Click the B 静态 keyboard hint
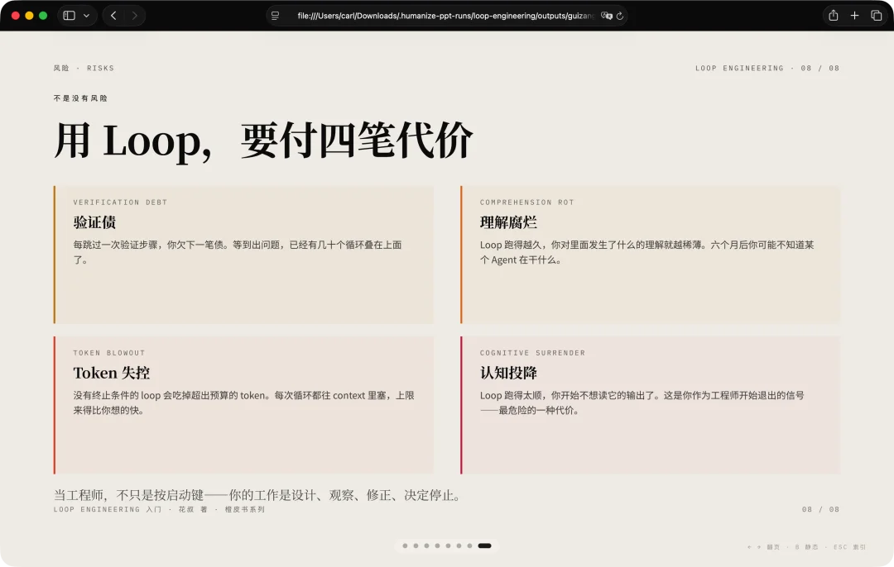894x567 pixels. click(807, 547)
